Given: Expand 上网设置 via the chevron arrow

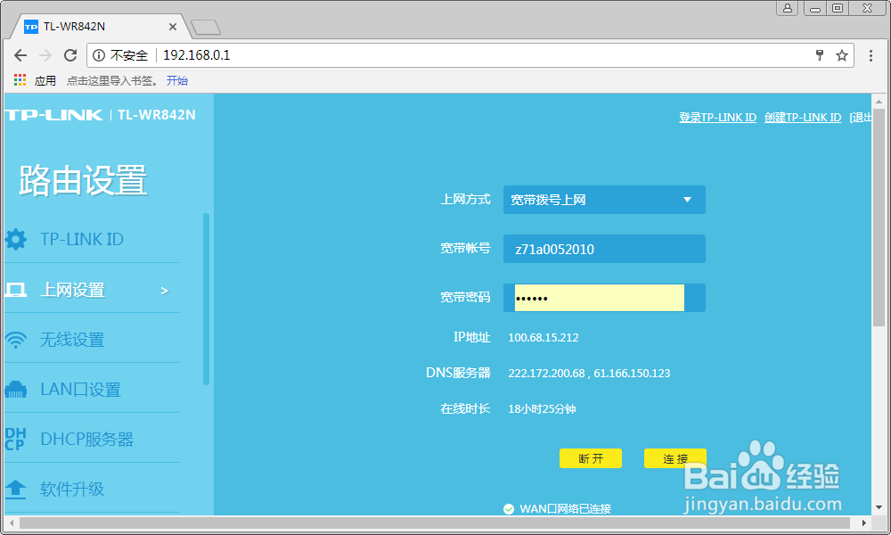Looking at the screenshot, I should [x=164, y=291].
